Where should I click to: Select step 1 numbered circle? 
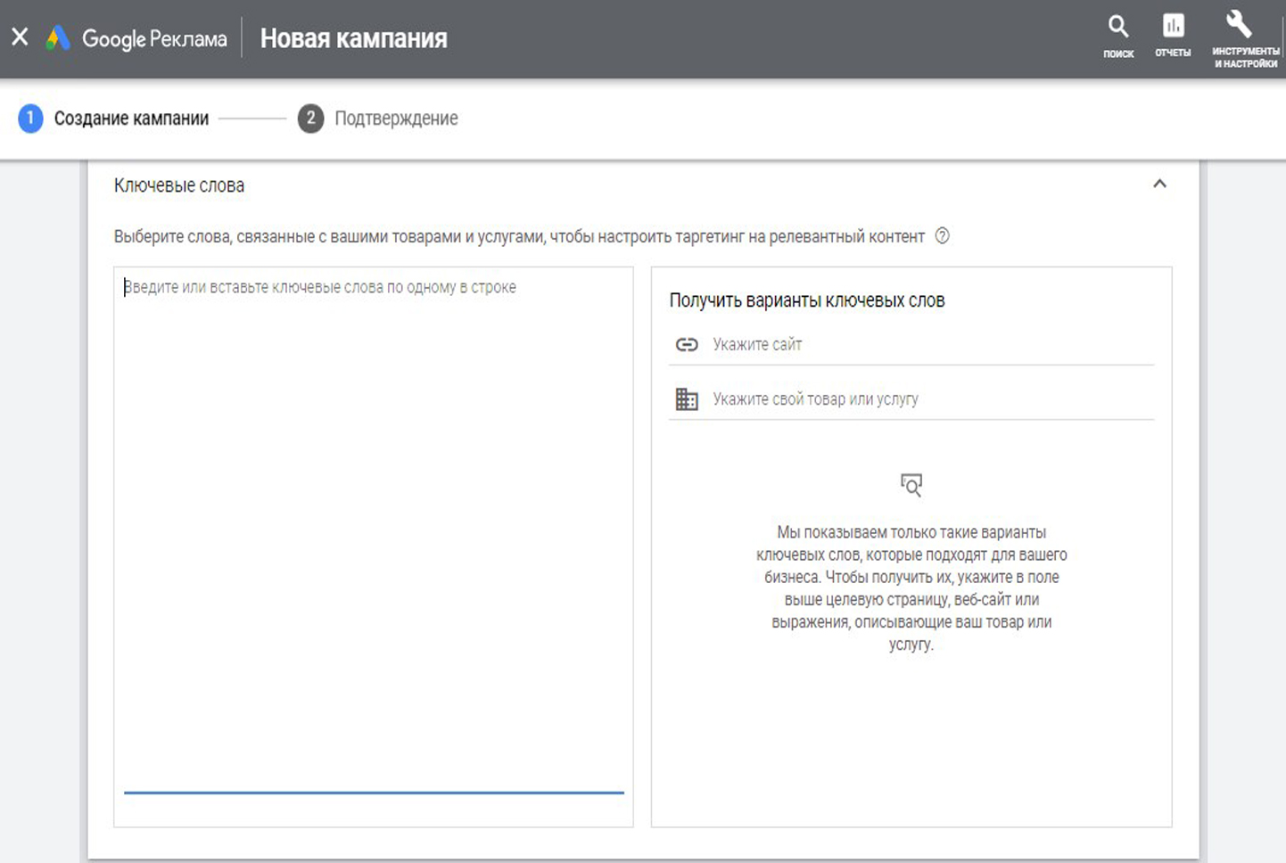point(30,119)
